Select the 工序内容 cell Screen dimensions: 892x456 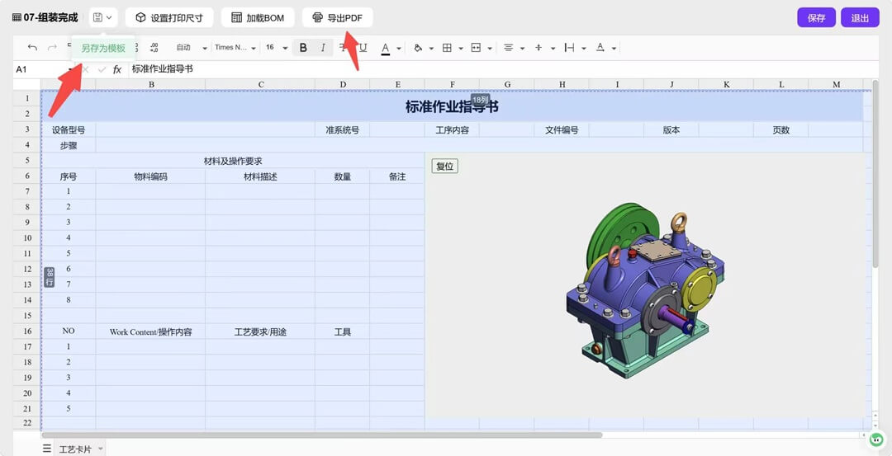click(x=453, y=130)
